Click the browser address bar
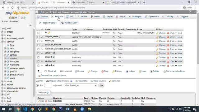 point(99,7)
